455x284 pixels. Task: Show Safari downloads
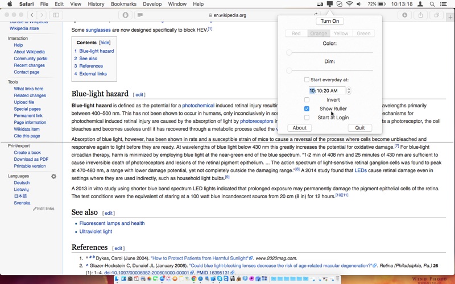tap(404, 15)
